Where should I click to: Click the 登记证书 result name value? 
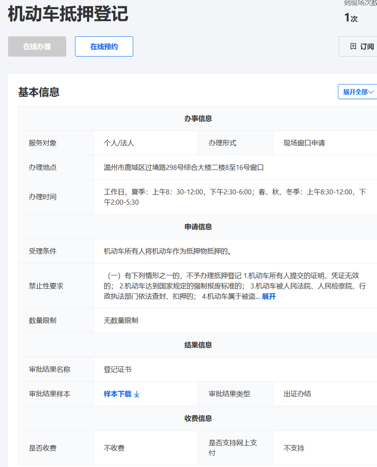(x=118, y=369)
